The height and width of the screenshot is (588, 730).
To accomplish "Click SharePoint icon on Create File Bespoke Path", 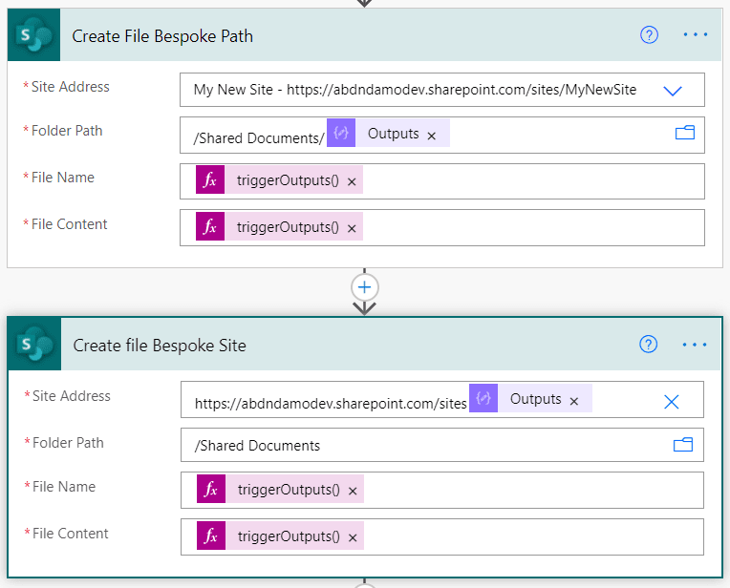I will [x=35, y=36].
